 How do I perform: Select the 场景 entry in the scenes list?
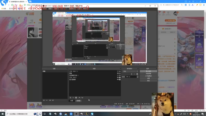point(55,71)
